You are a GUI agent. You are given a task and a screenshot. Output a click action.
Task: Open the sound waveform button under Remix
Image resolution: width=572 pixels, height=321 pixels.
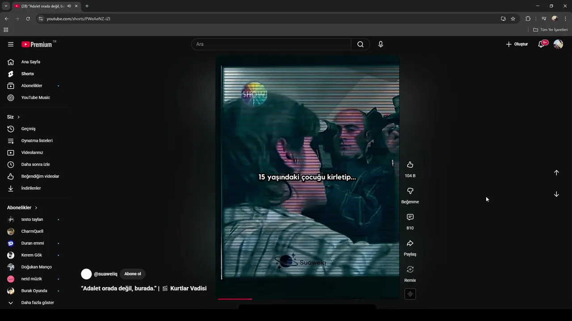410,294
